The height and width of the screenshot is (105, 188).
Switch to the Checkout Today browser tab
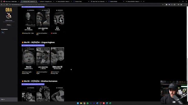tap(81, 1)
